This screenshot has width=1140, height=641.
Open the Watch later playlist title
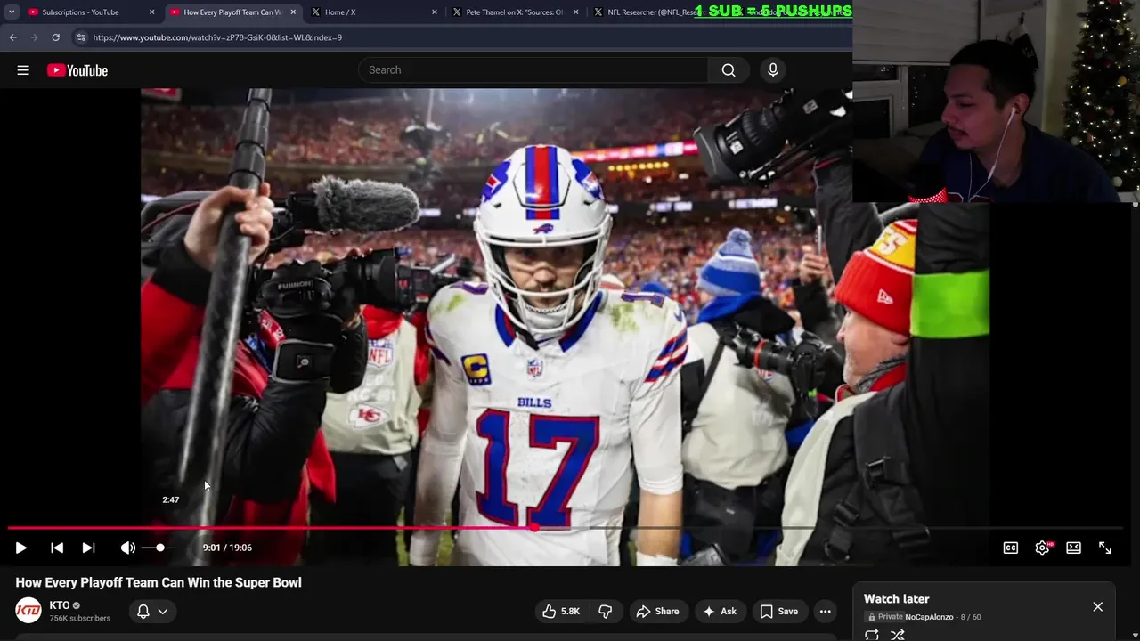tap(897, 599)
